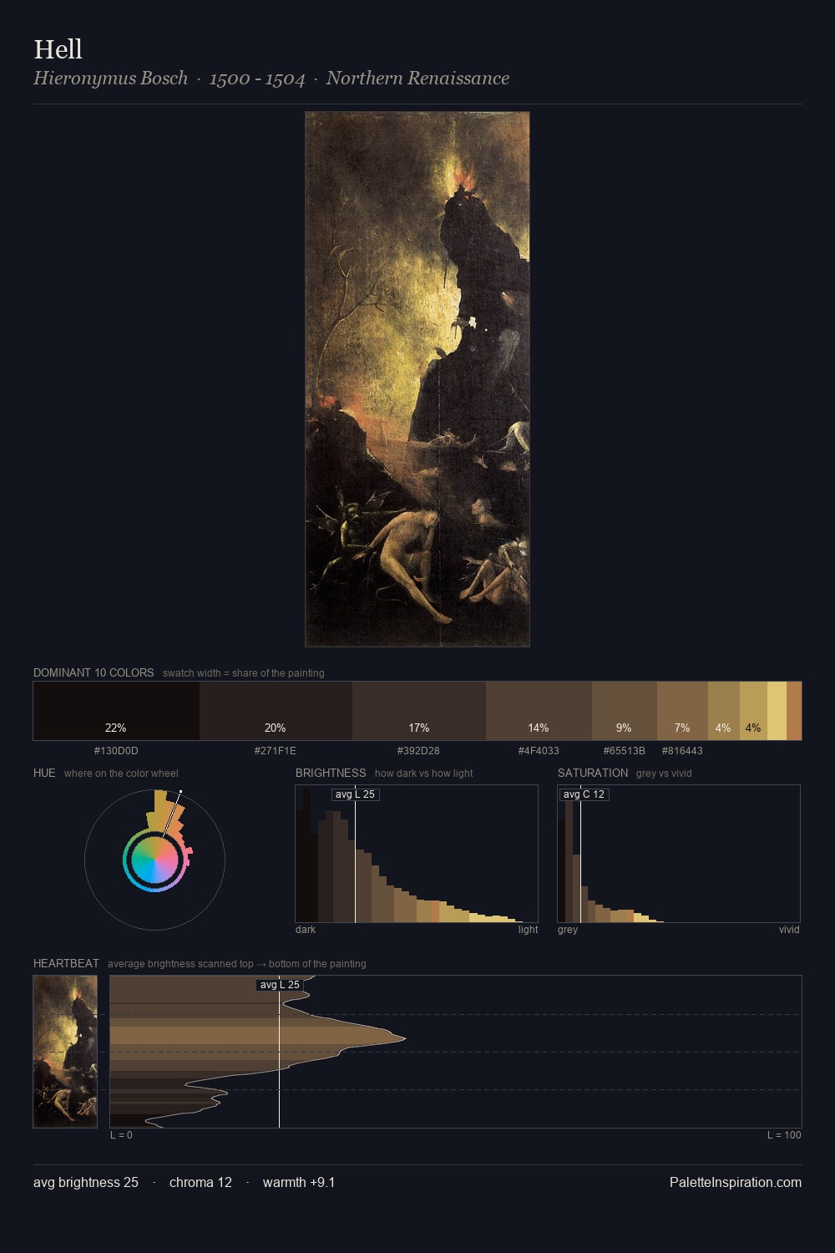Image resolution: width=835 pixels, height=1253 pixels.
Task: Click the 22% darkest swatch
Action: 116,711
